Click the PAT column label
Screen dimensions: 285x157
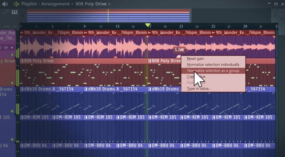14,26
